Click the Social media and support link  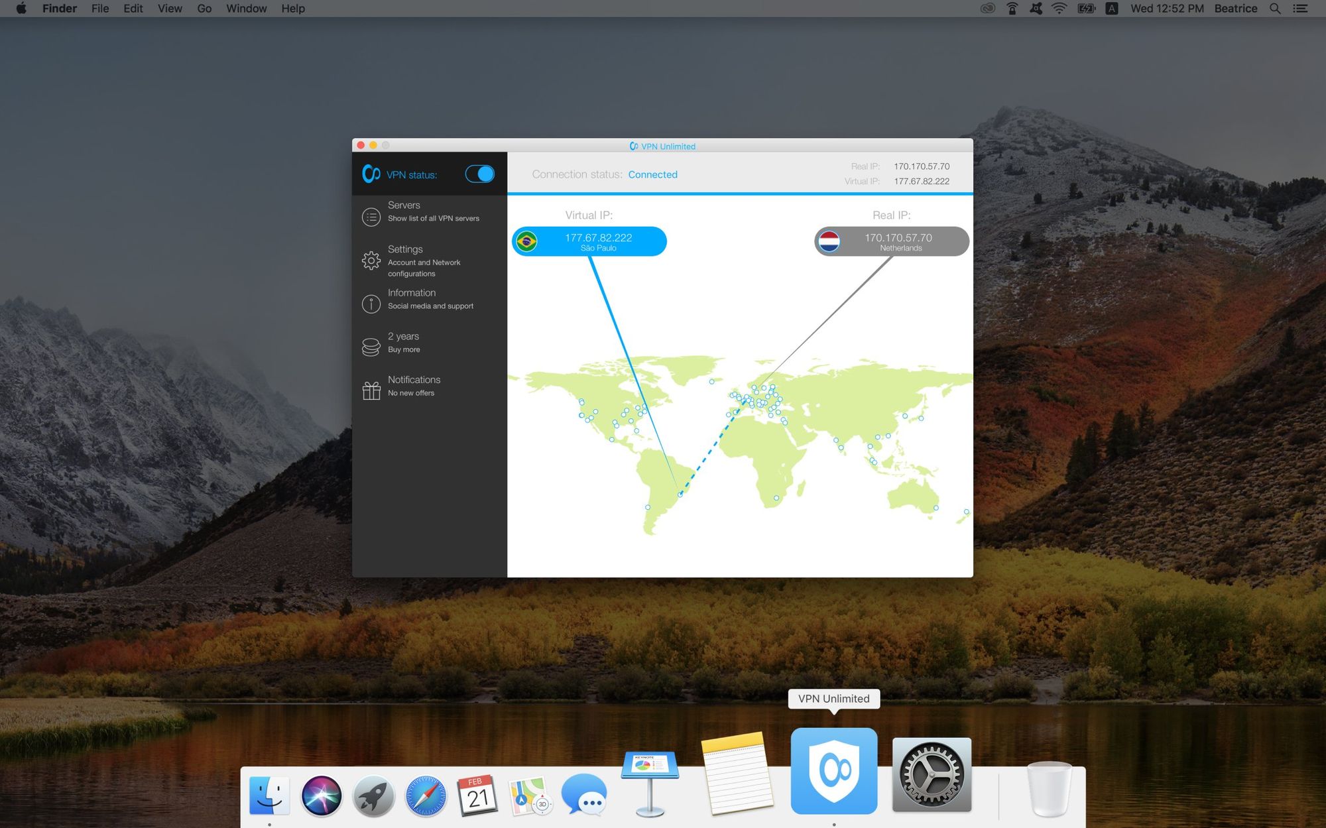[430, 306]
